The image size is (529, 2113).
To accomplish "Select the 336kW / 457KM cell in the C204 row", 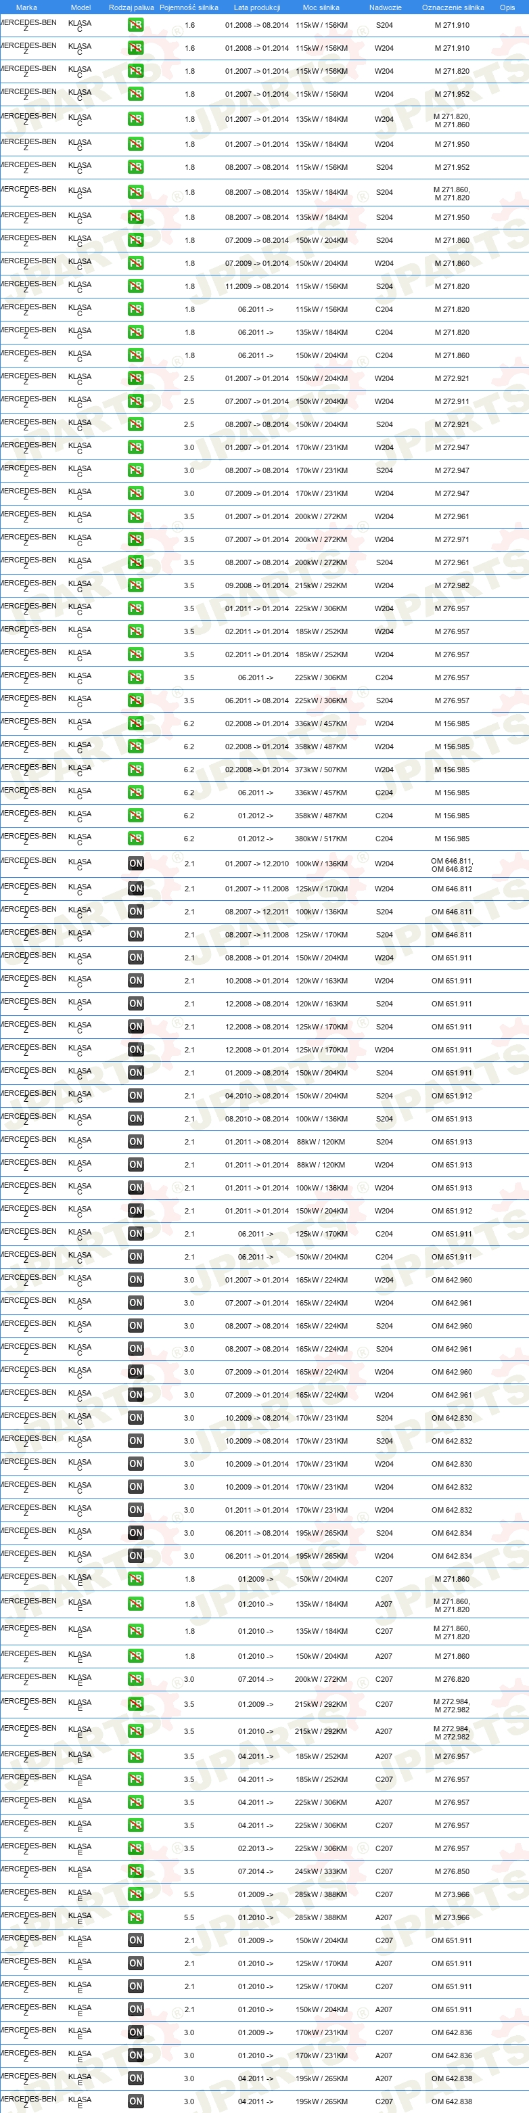I will pyautogui.click(x=321, y=793).
